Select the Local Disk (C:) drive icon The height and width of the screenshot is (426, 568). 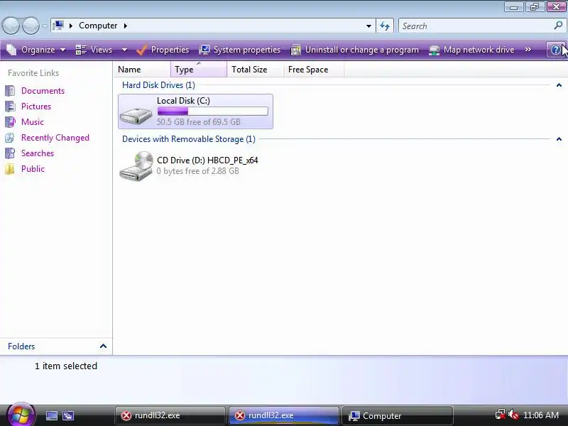136,114
